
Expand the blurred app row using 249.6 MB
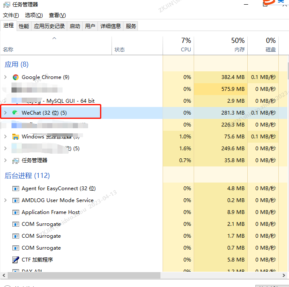point(6,148)
